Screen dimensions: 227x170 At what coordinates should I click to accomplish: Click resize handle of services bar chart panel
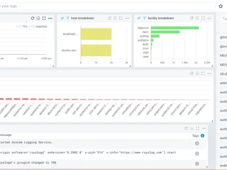pos(212,121)
